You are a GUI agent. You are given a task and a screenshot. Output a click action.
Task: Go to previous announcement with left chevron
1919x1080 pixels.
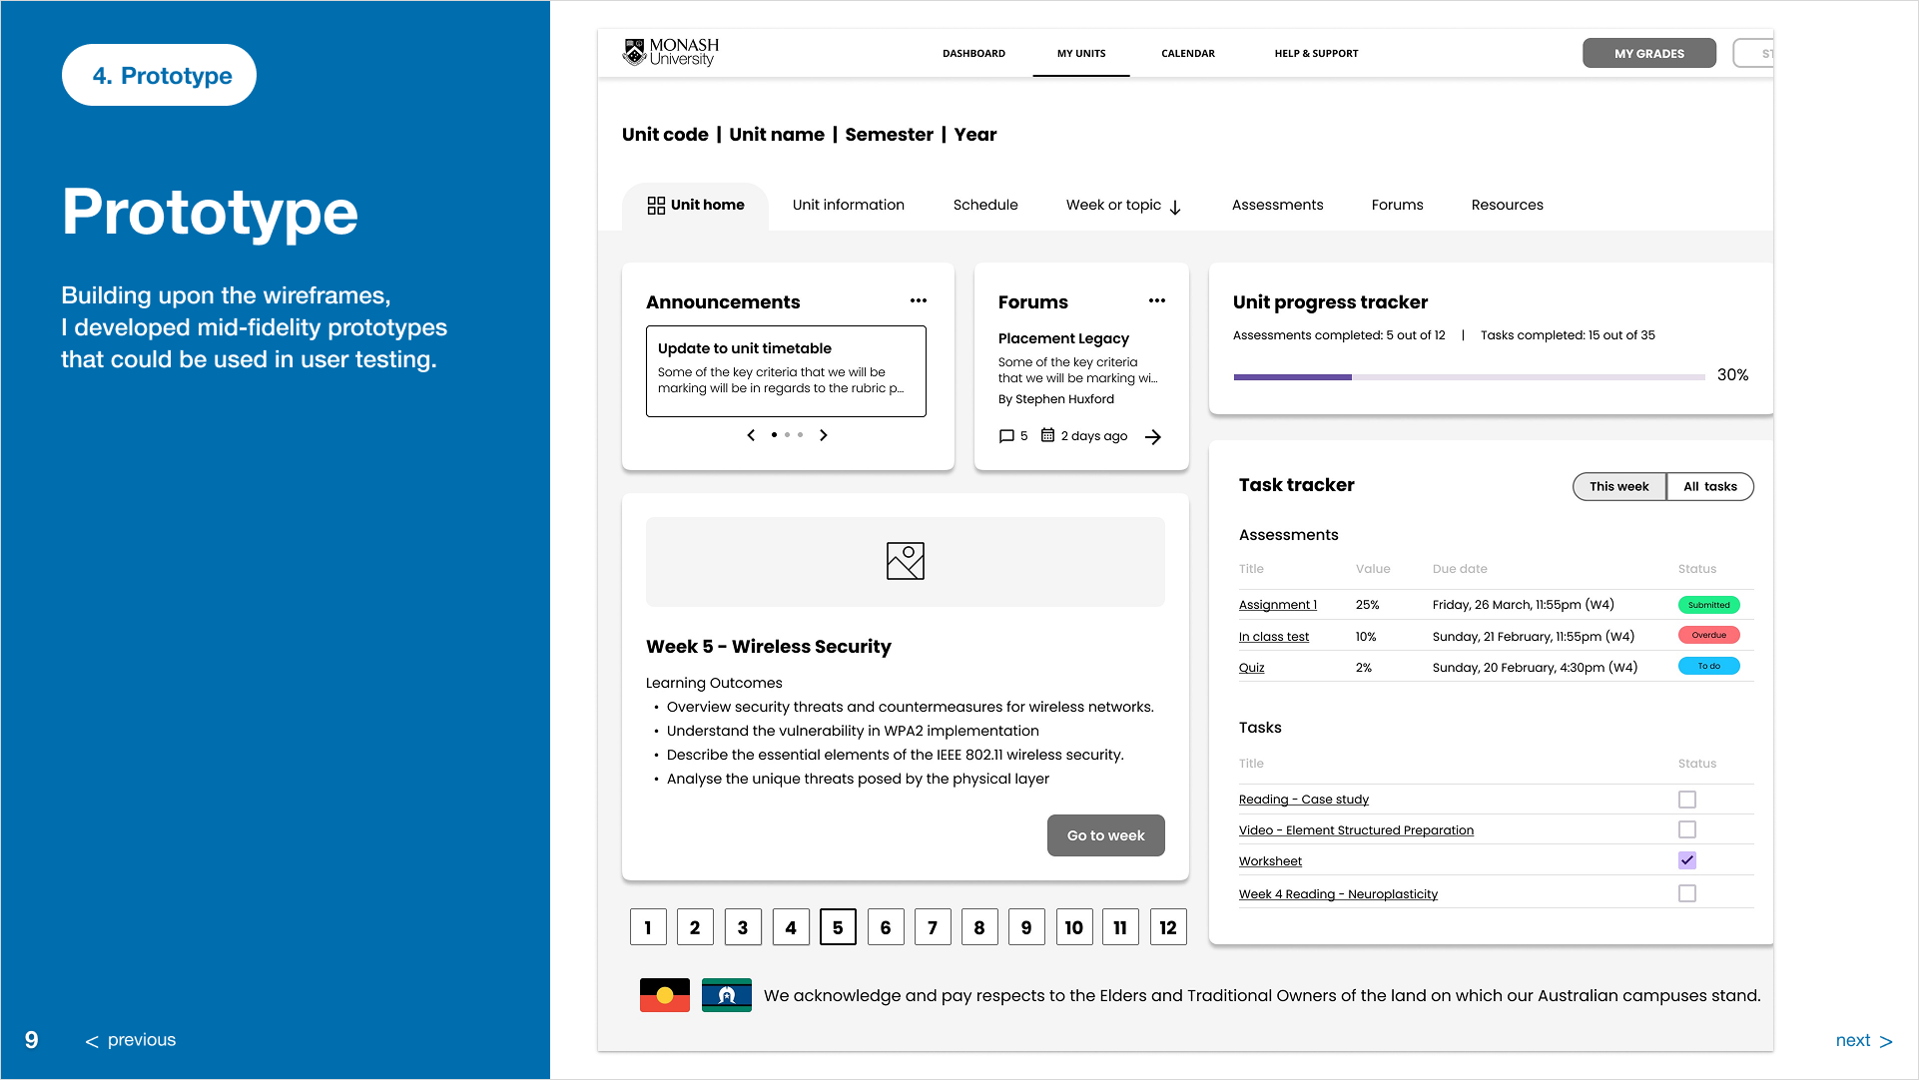pyautogui.click(x=751, y=435)
